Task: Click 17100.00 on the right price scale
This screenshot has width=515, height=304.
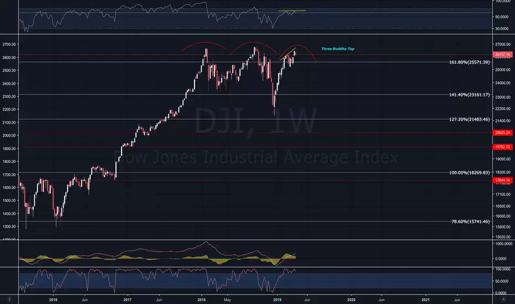Action: [502, 194]
